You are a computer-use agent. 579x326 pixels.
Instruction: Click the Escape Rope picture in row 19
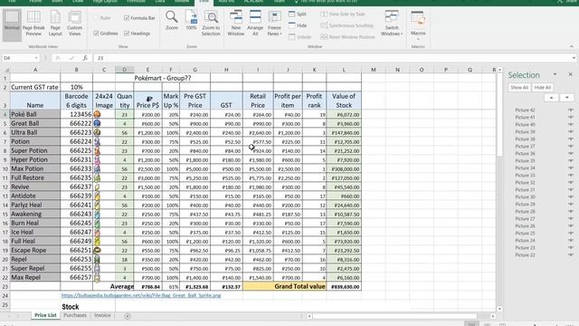click(x=97, y=250)
